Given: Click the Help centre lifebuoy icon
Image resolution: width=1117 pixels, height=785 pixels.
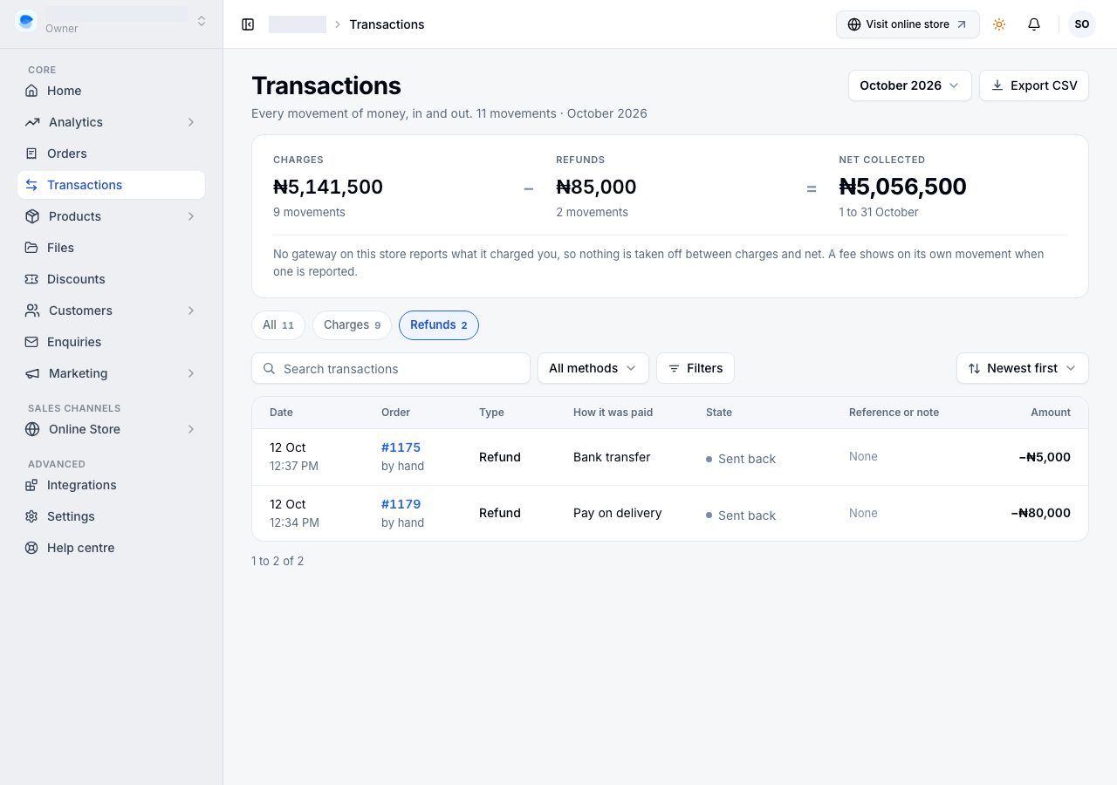Looking at the screenshot, I should pyautogui.click(x=31, y=548).
